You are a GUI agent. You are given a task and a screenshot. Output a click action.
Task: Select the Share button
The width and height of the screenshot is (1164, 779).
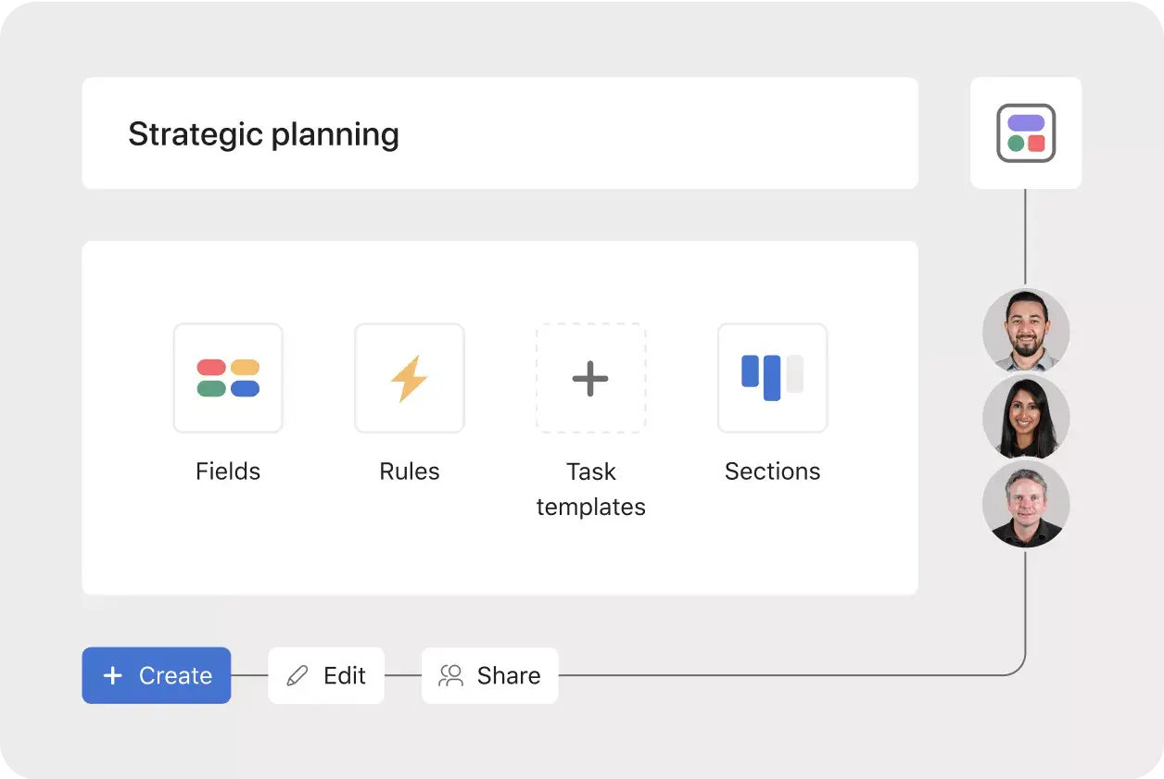489,675
